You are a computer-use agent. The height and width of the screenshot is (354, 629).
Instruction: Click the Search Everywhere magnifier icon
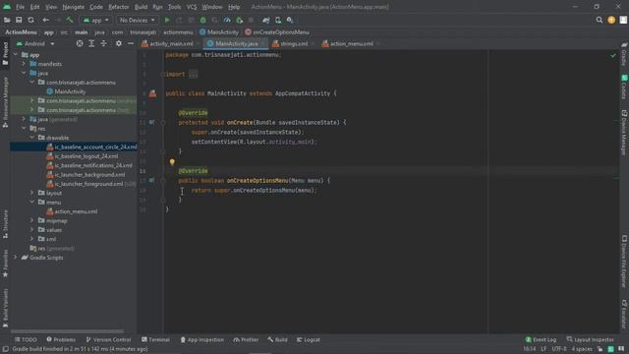[600, 20]
